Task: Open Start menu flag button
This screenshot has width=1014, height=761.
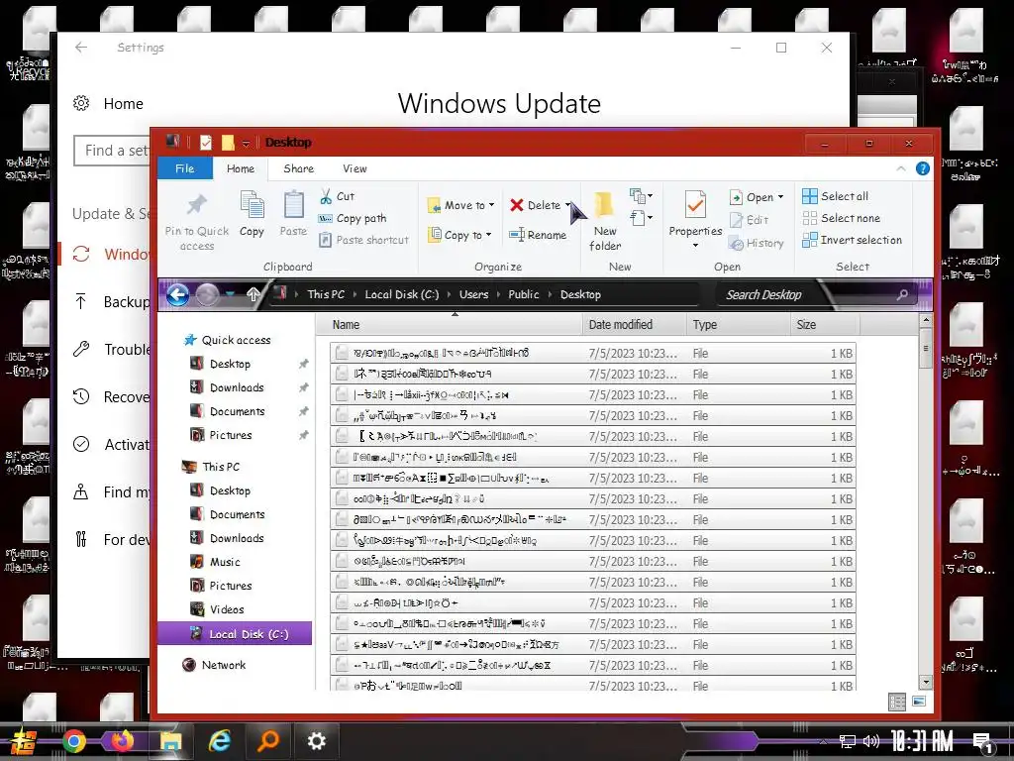Action: (25, 741)
